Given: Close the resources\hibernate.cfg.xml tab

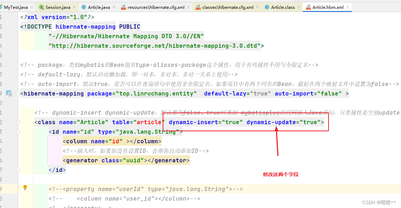Looking at the screenshot, I should pos(188,7).
